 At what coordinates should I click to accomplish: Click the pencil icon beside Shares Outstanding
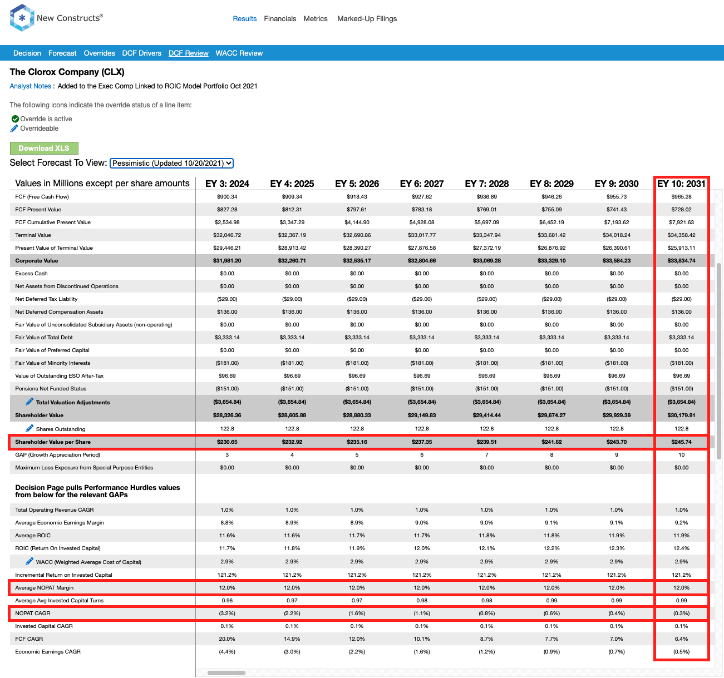(x=29, y=428)
